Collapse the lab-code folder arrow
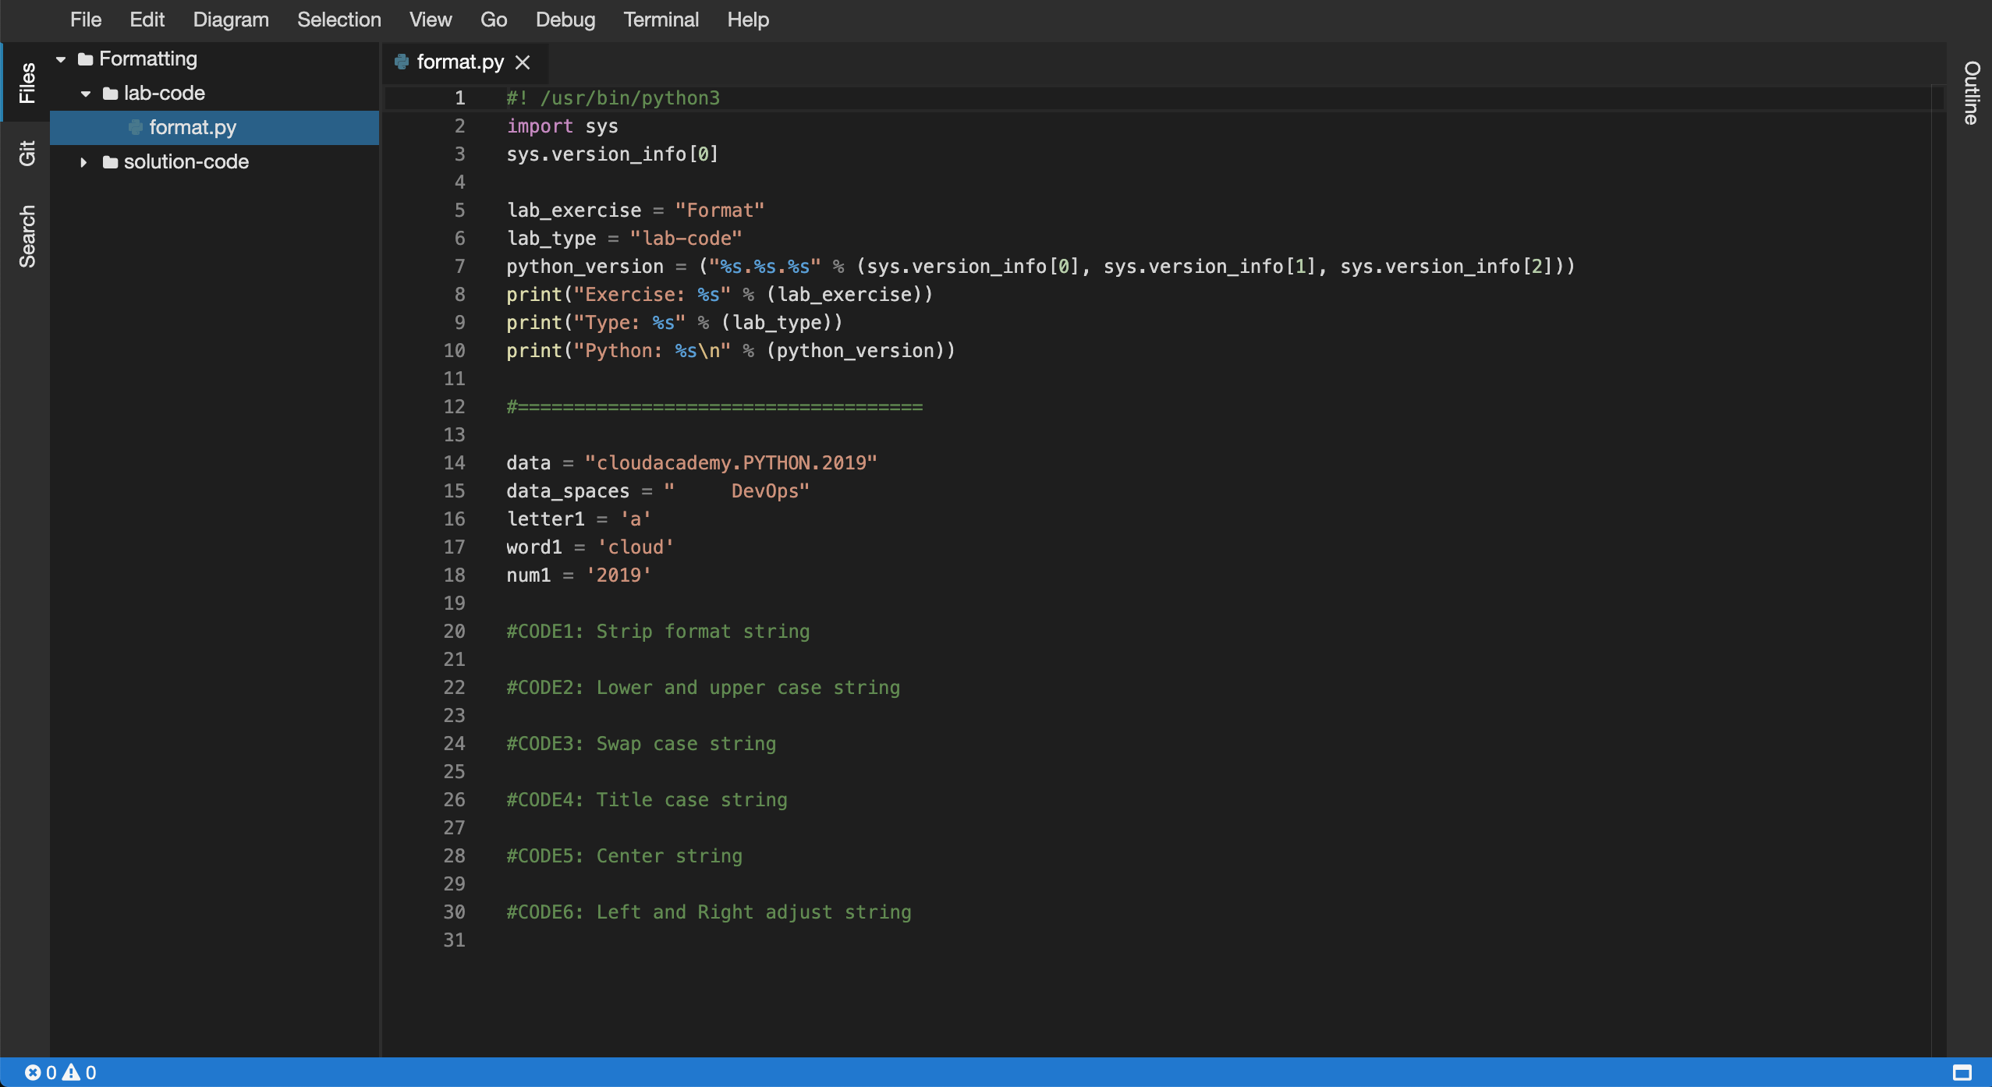The height and width of the screenshot is (1087, 1992). [x=86, y=94]
